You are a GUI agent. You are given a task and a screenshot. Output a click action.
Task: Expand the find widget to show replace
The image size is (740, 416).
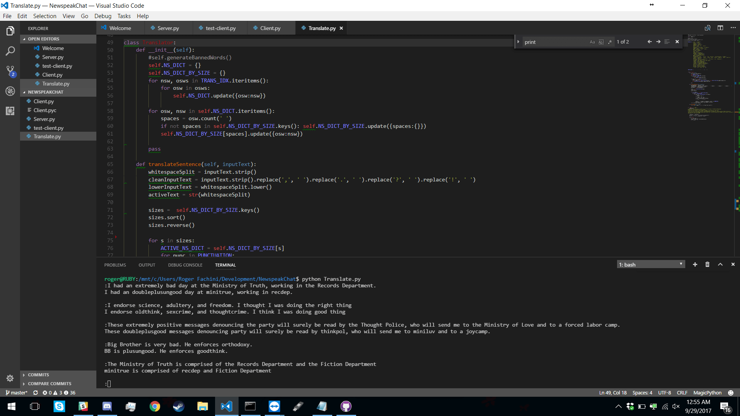[519, 42]
